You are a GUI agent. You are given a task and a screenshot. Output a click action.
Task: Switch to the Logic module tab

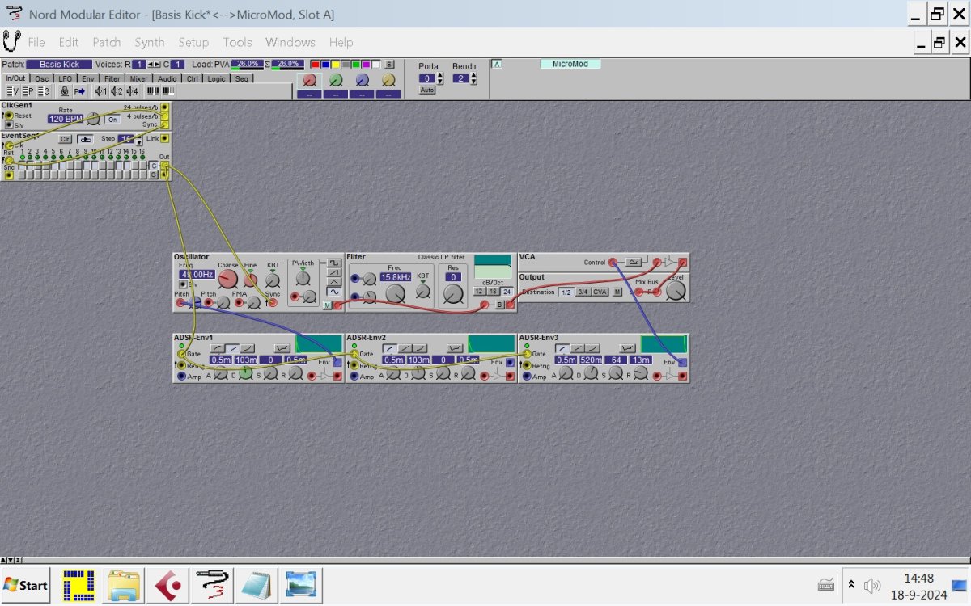216,79
